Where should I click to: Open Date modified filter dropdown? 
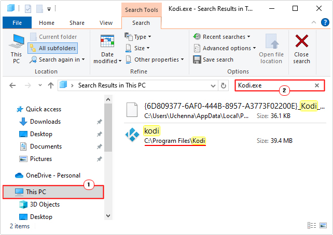107,49
